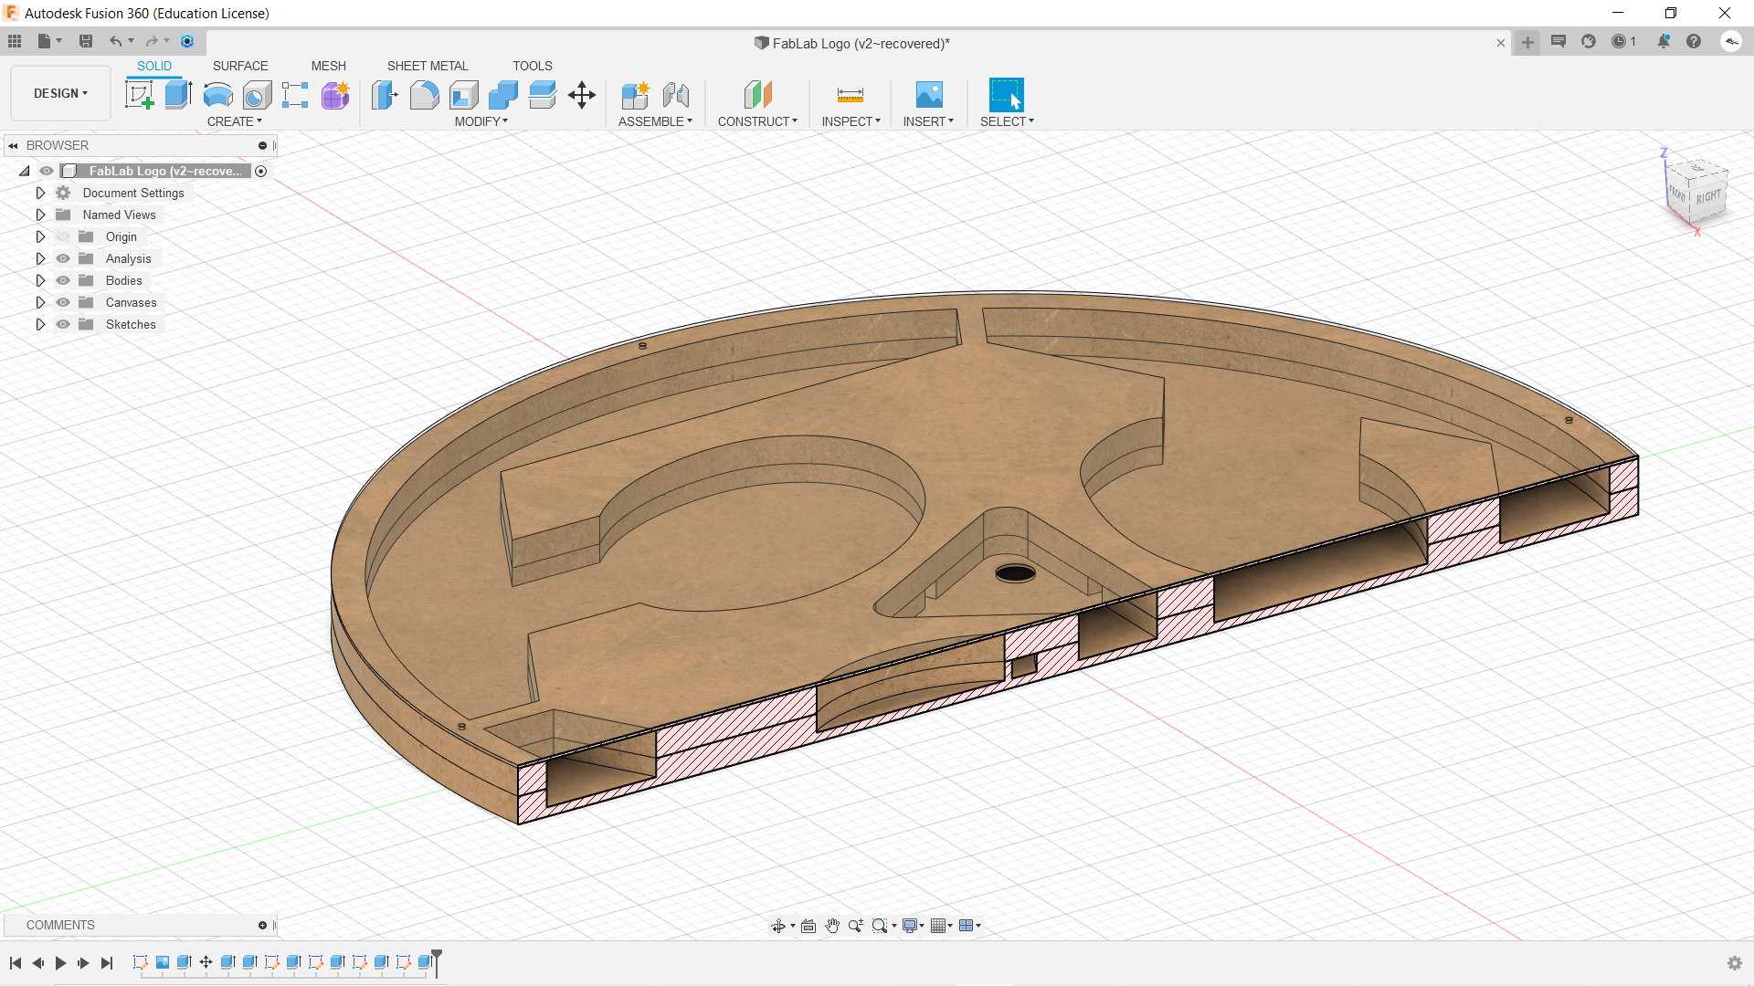Select the Create Sketch tool
The height and width of the screenshot is (986, 1754).
point(139,94)
